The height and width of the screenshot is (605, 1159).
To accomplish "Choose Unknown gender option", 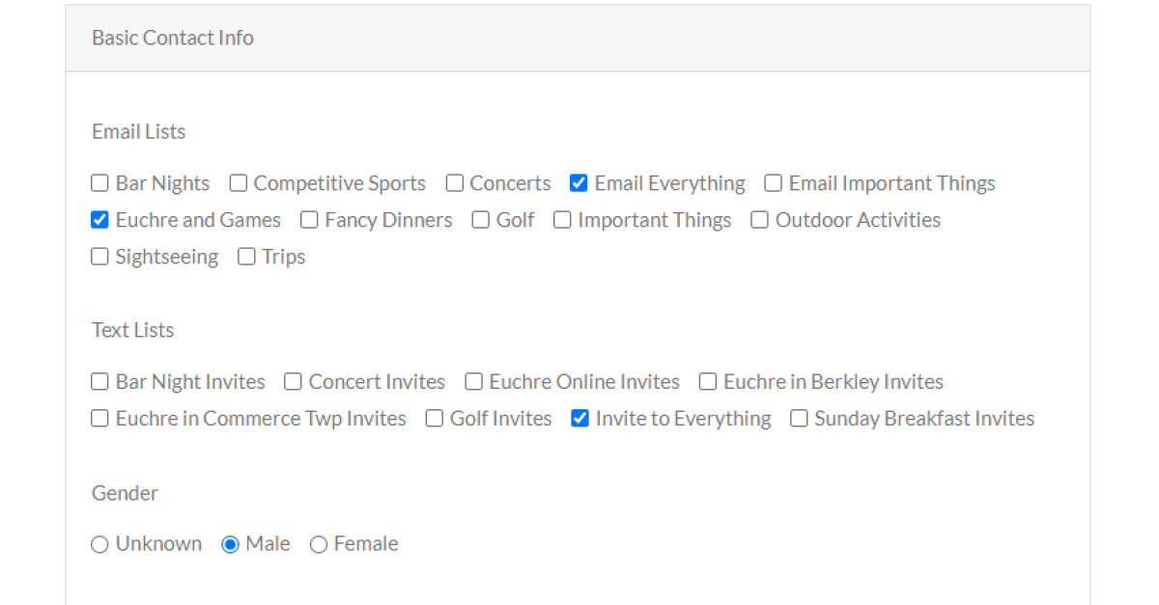I will tap(99, 544).
